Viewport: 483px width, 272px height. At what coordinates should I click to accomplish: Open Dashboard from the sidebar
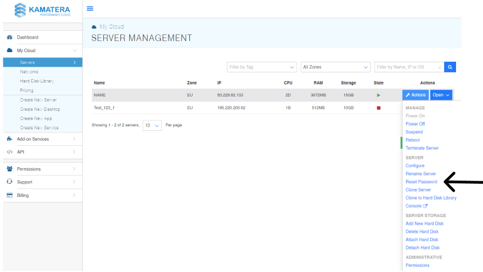28,38
